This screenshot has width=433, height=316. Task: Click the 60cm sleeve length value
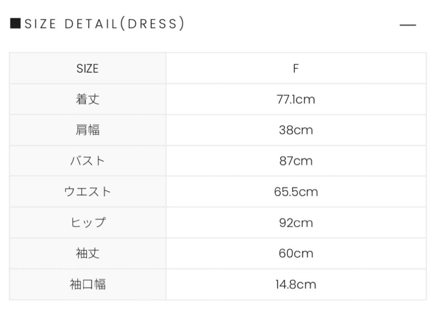point(296,253)
